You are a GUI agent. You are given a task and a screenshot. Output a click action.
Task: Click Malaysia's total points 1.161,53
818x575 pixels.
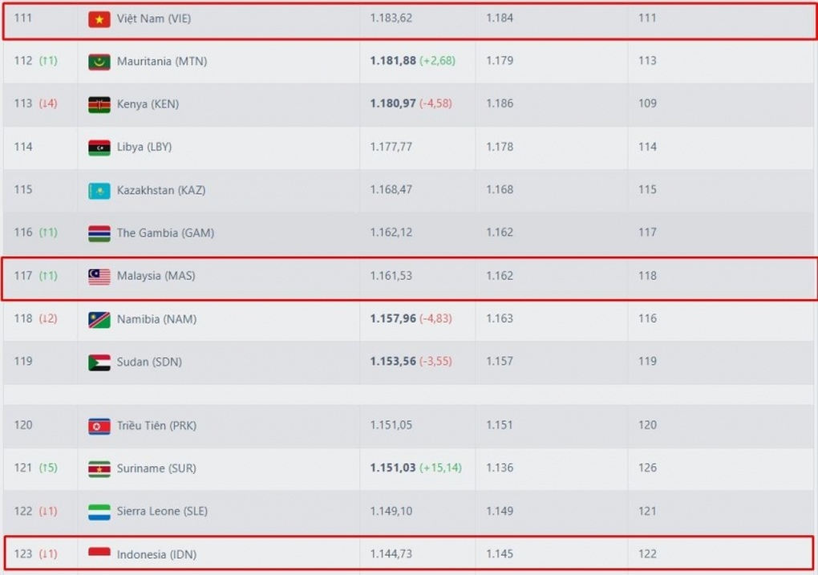coord(391,276)
